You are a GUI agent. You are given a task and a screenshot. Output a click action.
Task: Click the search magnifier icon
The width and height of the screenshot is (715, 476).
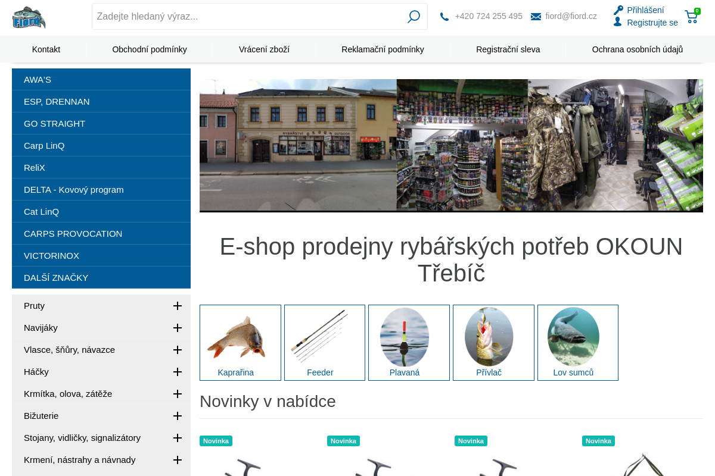[414, 17]
